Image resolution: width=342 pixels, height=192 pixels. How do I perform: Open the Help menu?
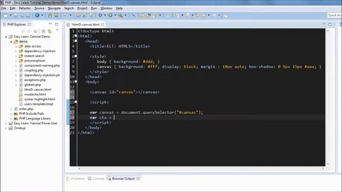click(x=119, y=9)
